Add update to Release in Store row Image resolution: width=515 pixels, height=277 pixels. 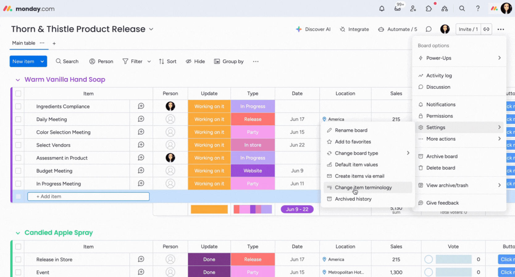click(x=141, y=259)
